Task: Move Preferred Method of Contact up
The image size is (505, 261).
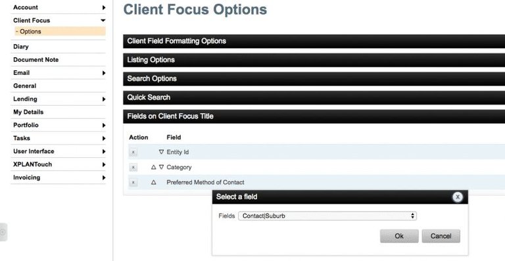Action: (x=154, y=182)
